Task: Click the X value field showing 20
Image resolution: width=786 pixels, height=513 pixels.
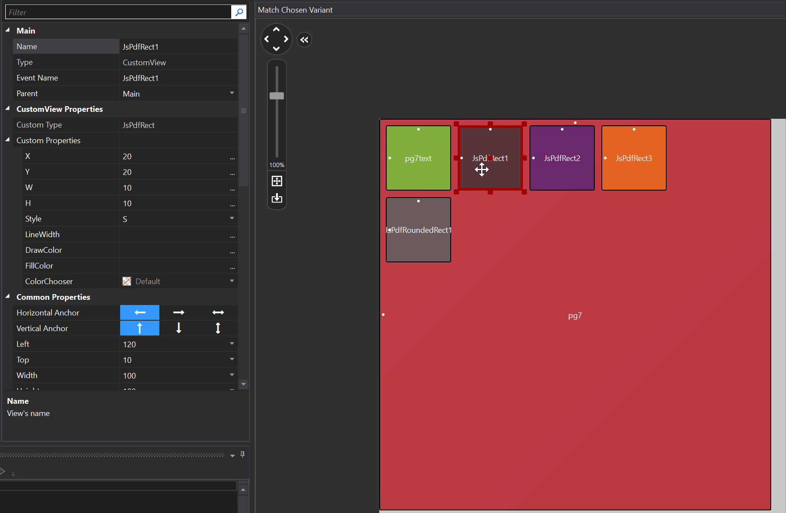Action: (x=174, y=156)
